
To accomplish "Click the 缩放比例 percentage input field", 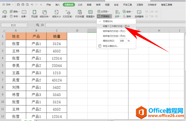I will 123,41.
